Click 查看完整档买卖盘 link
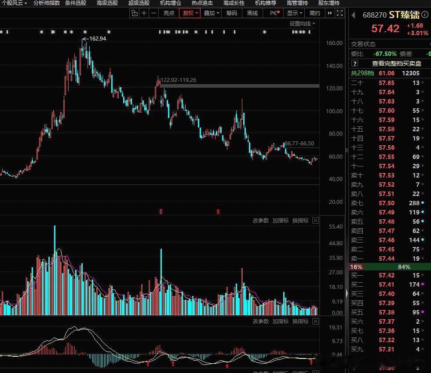This screenshot has height=373, width=431. click(396, 63)
